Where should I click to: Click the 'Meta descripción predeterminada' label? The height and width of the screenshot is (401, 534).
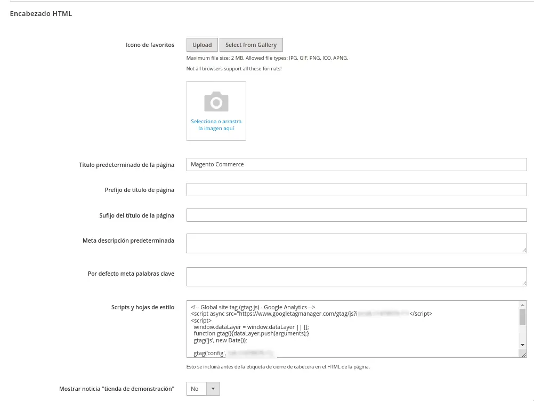(x=128, y=240)
